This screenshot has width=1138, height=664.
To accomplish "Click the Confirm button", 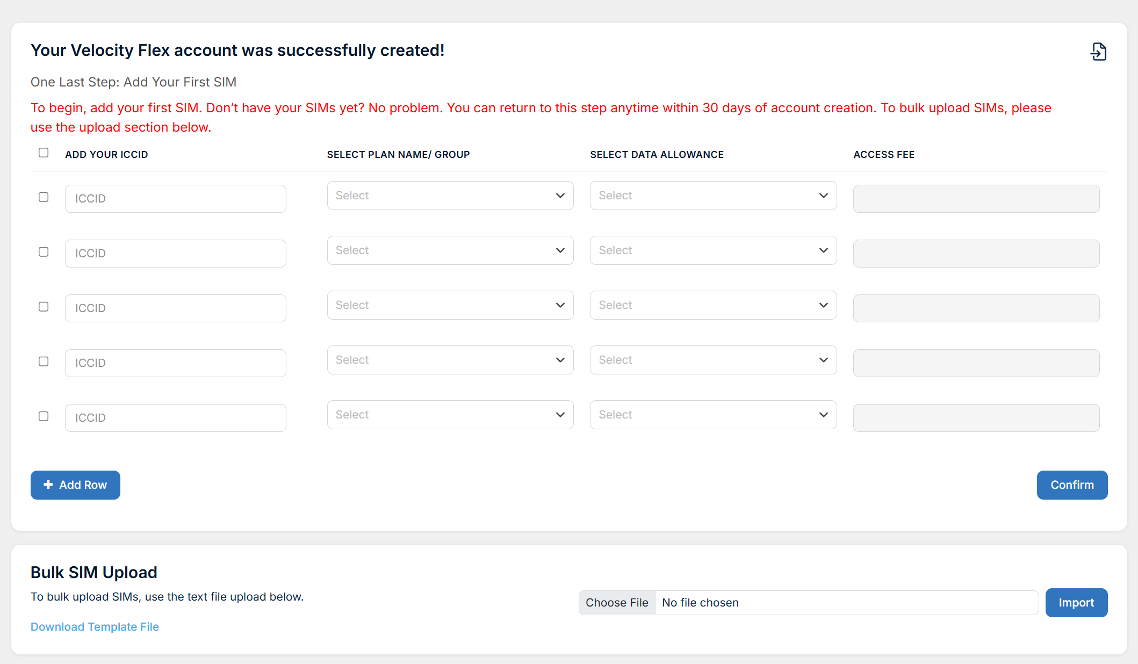I will (x=1072, y=485).
